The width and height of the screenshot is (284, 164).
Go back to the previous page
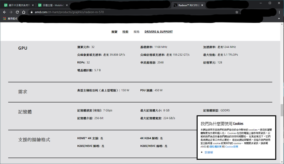5,12
